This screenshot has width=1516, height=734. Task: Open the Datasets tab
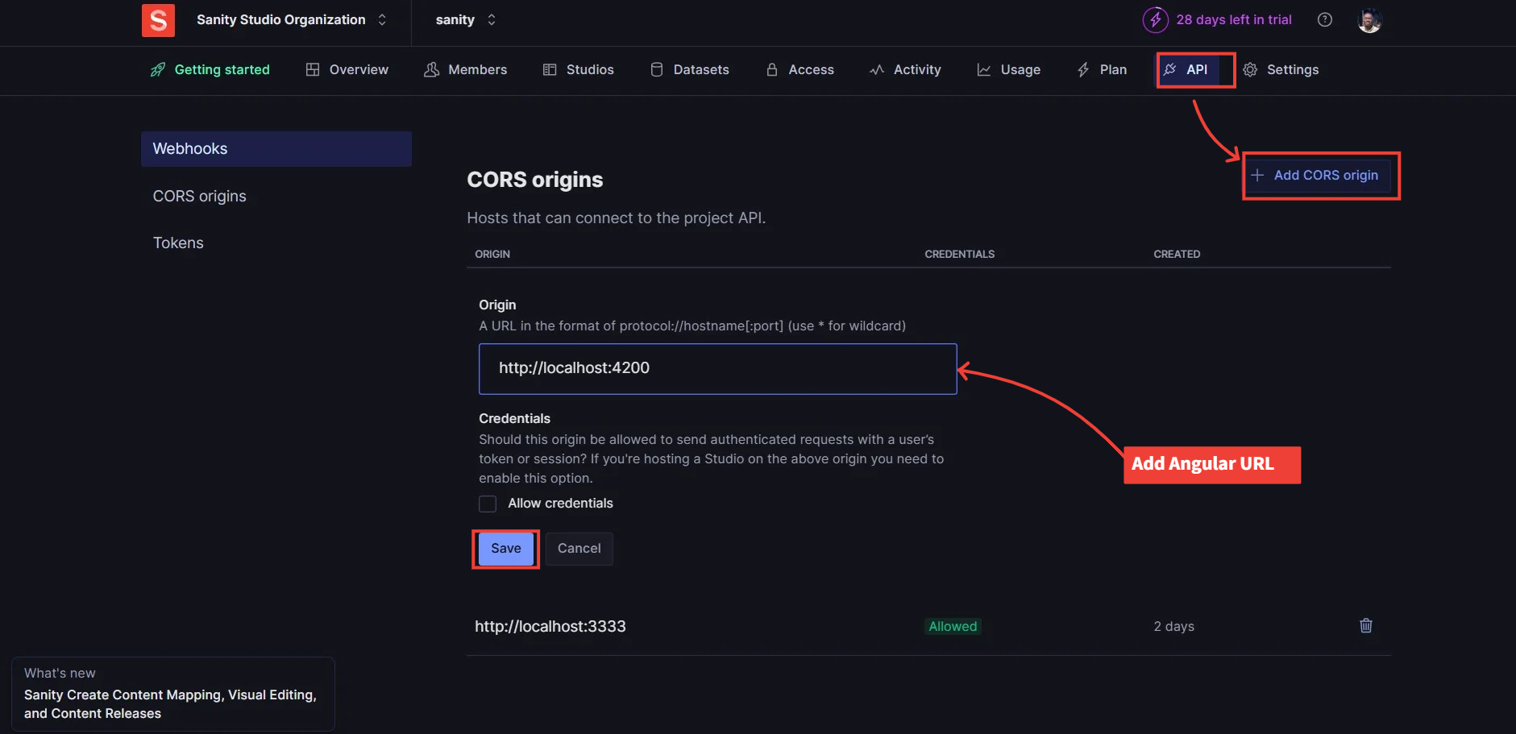[690, 70]
